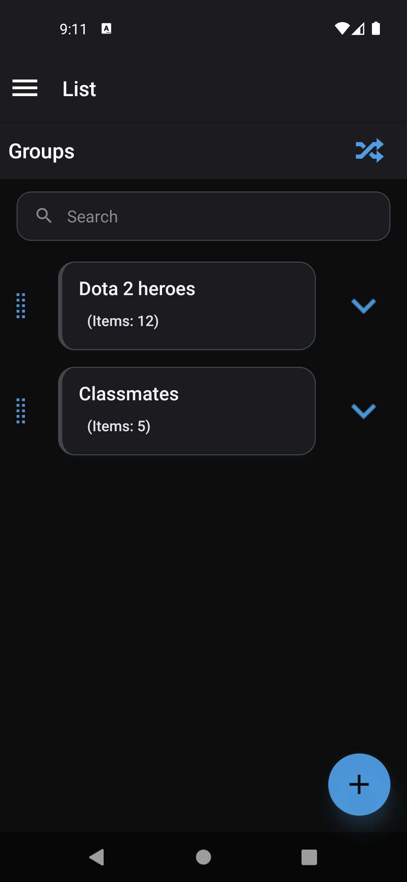Viewport: 407px width, 882px height.
Task: Tap the battery status icon
Action: (x=376, y=29)
